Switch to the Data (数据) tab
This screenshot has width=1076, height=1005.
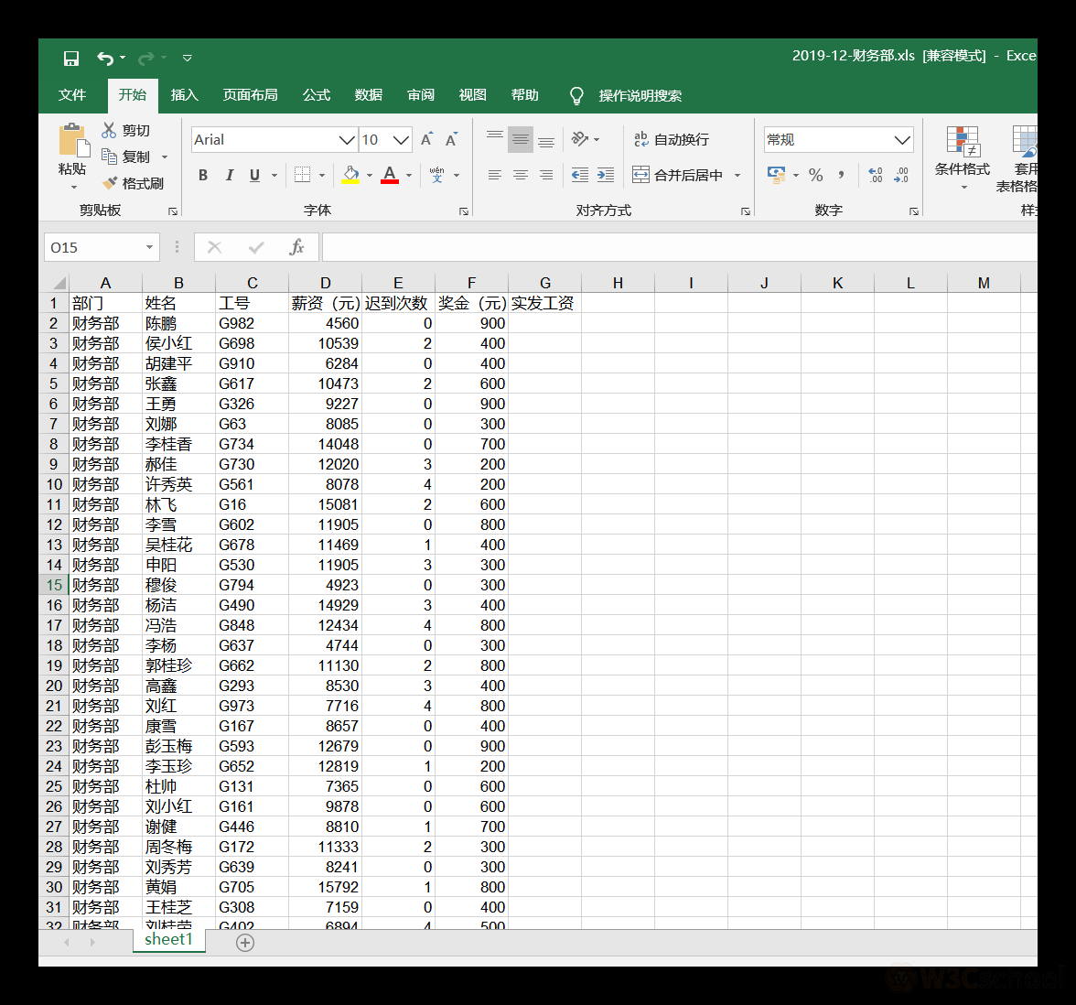tap(369, 95)
